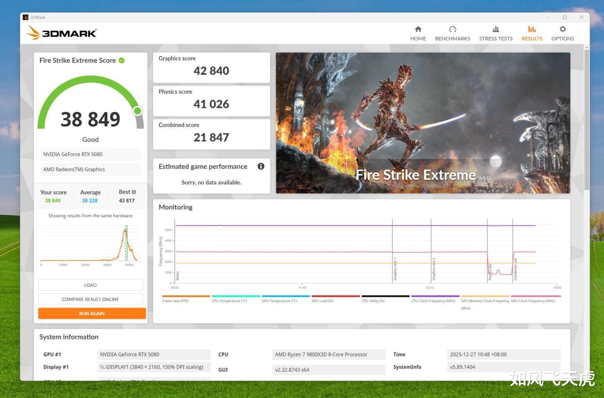
Task: Click the Graphics test 2 marker in the chart
Action: pos(434,269)
